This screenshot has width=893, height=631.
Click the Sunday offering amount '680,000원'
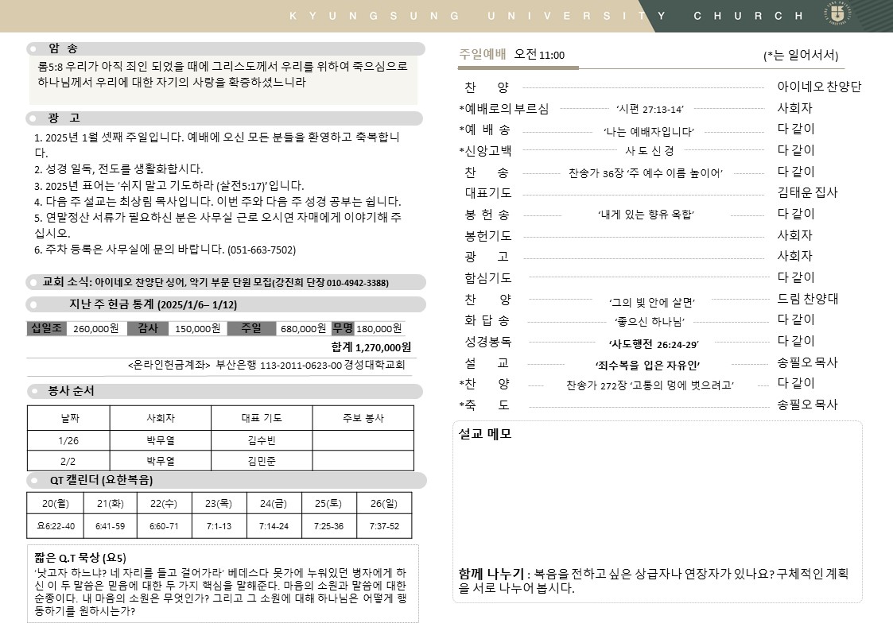[304, 329]
